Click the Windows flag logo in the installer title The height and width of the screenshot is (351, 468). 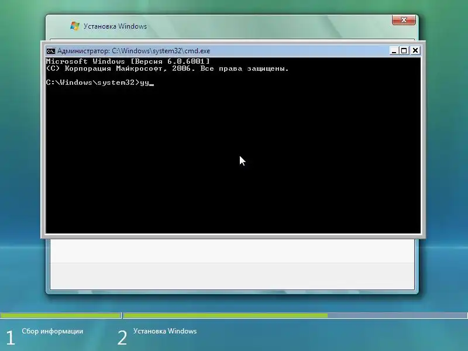click(x=75, y=26)
